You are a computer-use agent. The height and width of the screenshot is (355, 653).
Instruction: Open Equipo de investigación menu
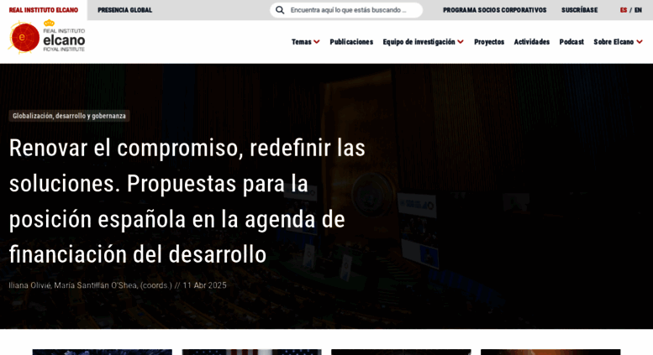tap(419, 42)
